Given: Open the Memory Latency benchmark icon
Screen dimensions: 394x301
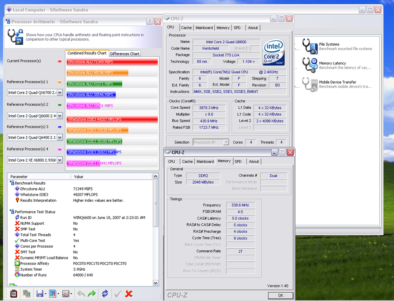Looking at the screenshot, I should click(x=309, y=65).
